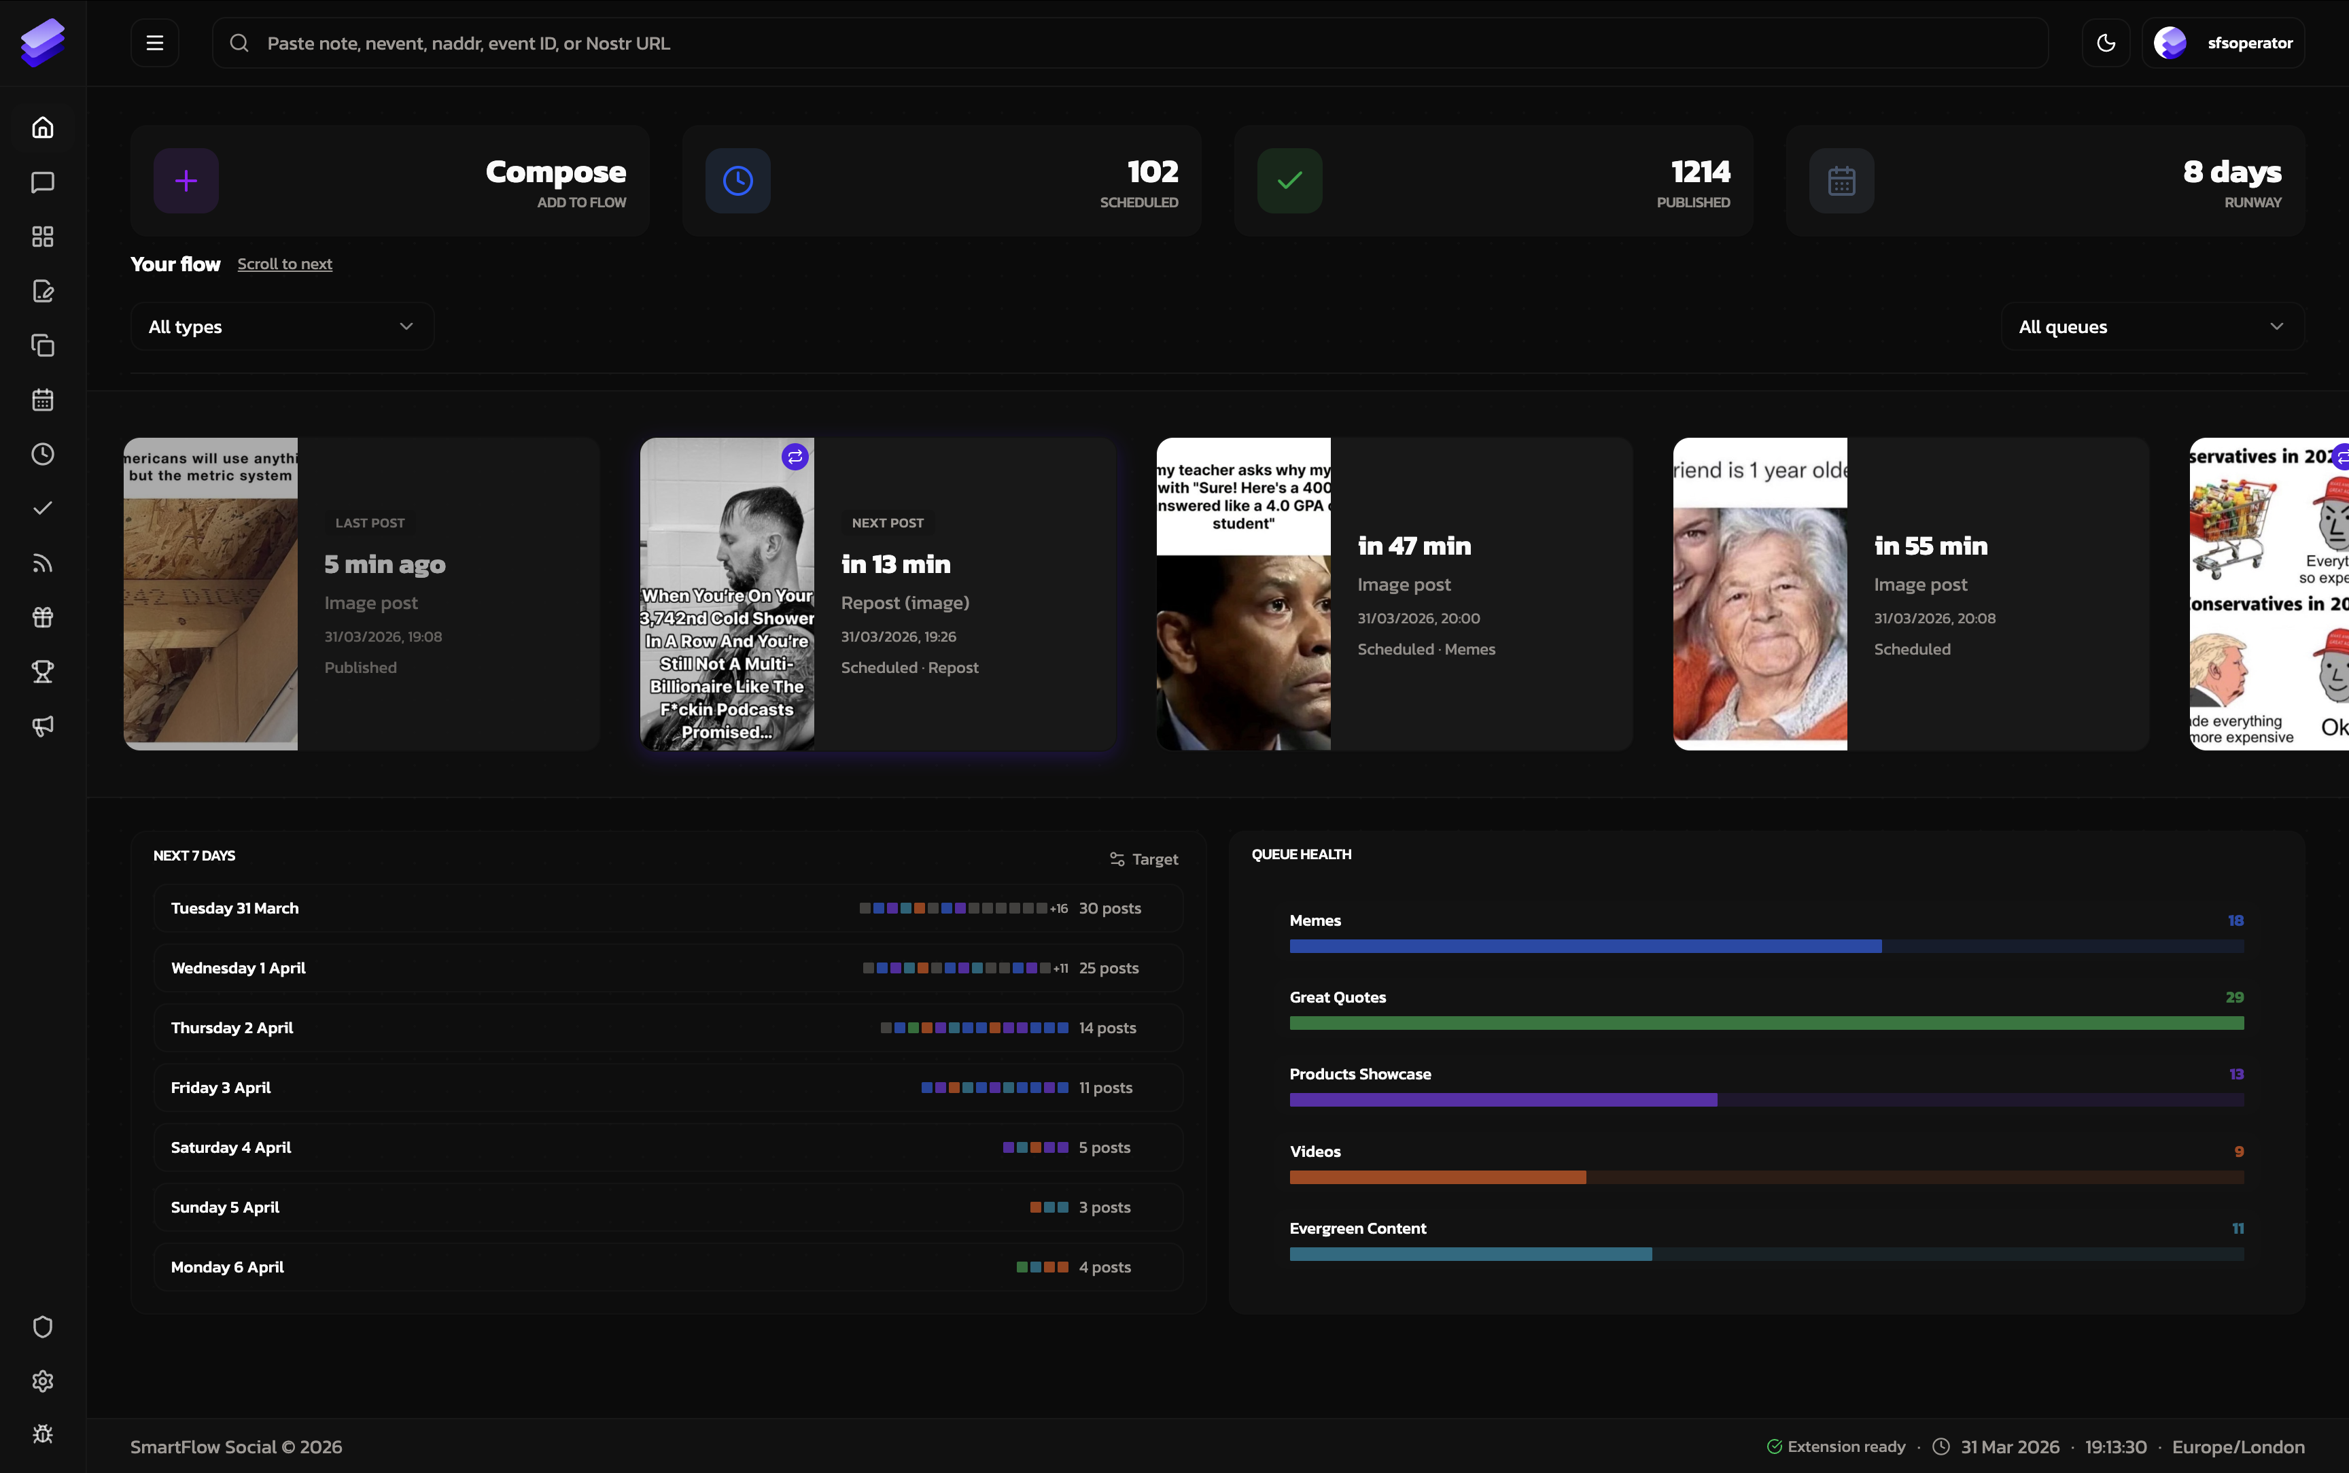View published posts via checkmark icon
This screenshot has height=1473, width=2349.
pos(42,506)
